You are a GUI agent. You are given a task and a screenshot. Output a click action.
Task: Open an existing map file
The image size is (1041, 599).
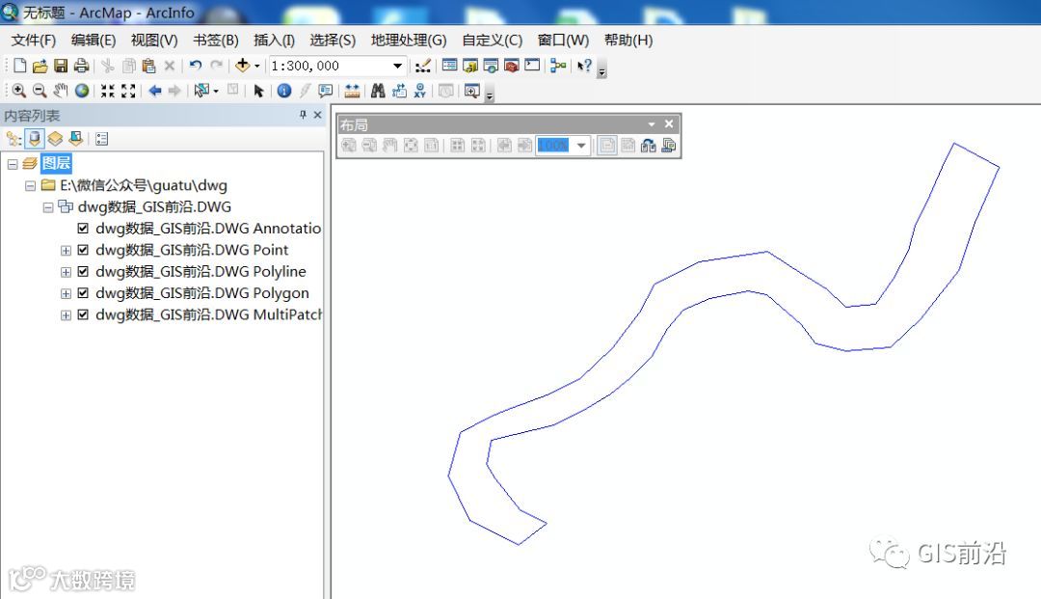click(x=40, y=66)
